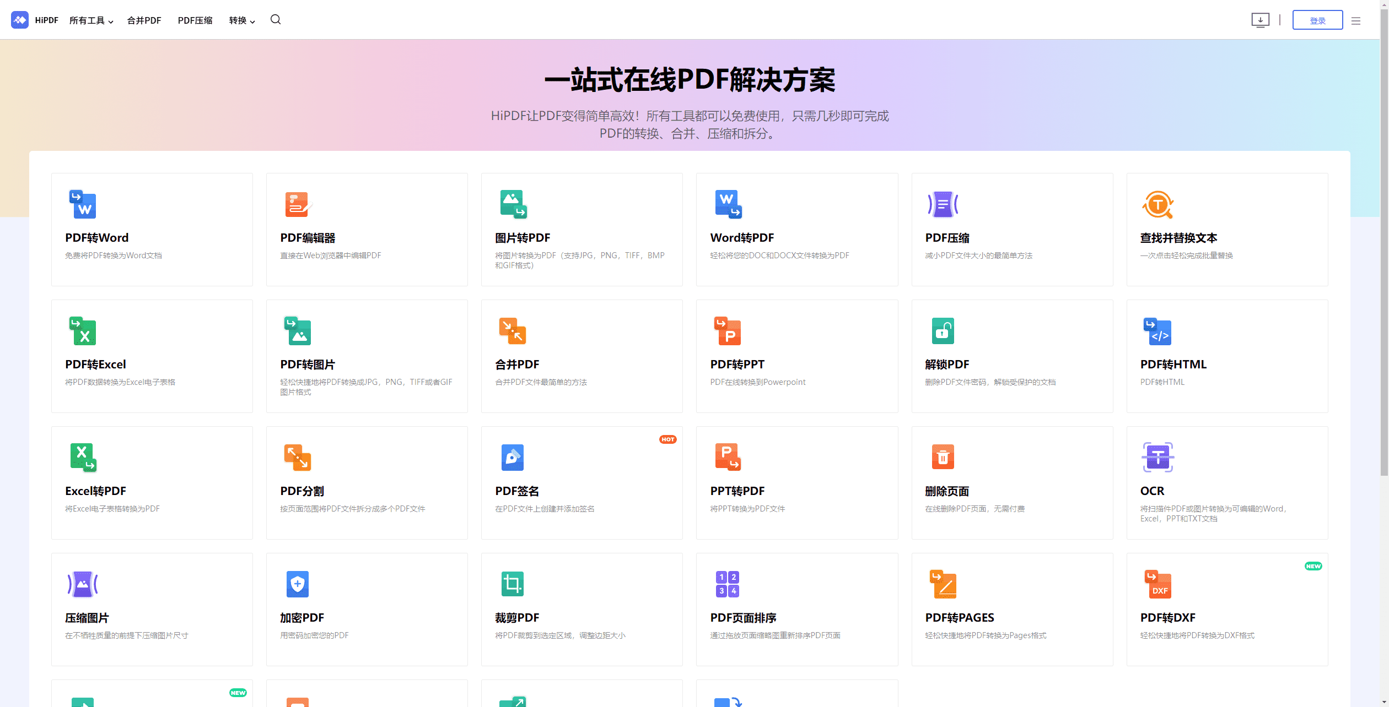Click the 登录 login button
This screenshot has width=1389, height=707.
(x=1317, y=20)
